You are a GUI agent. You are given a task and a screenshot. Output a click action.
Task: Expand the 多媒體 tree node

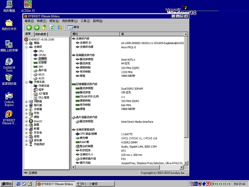[x=26, y=110]
